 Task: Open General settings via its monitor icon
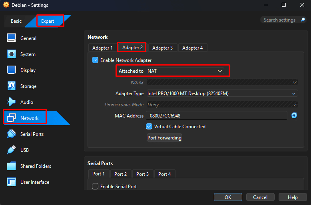[x=11, y=38]
